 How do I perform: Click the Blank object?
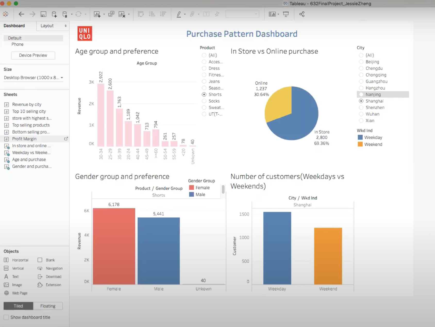(x=46, y=260)
